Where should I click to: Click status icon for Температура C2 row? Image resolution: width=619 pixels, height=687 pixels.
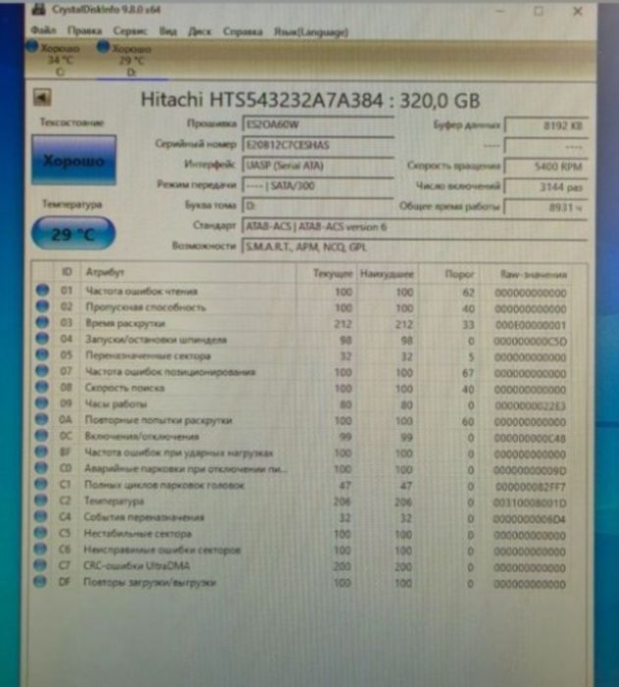tap(41, 501)
